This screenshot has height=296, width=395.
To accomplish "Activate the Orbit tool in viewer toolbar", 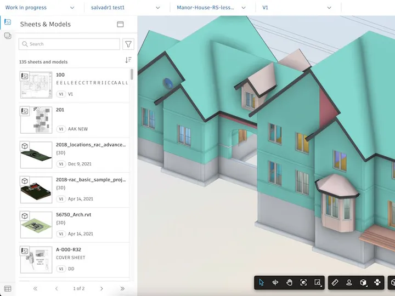I will point(275,282).
